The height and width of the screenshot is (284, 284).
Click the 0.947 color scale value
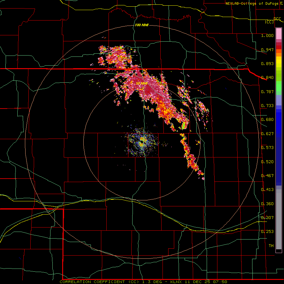point(267,50)
